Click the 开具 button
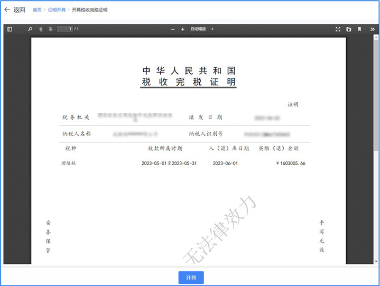Viewport: 380px width, 286px height. pos(191,278)
